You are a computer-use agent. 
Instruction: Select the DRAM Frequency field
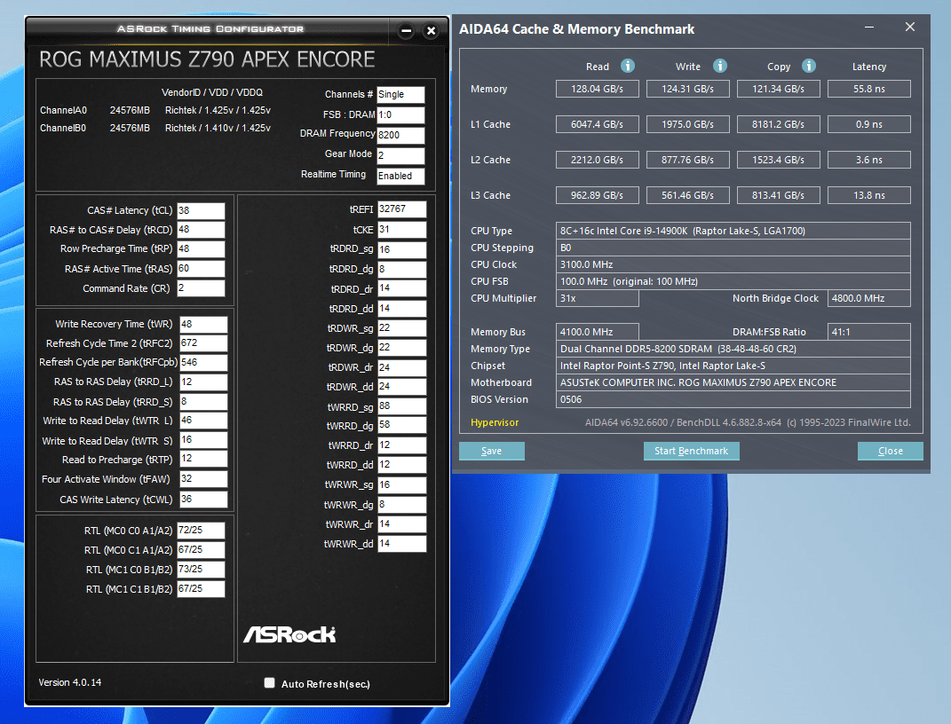coord(400,135)
